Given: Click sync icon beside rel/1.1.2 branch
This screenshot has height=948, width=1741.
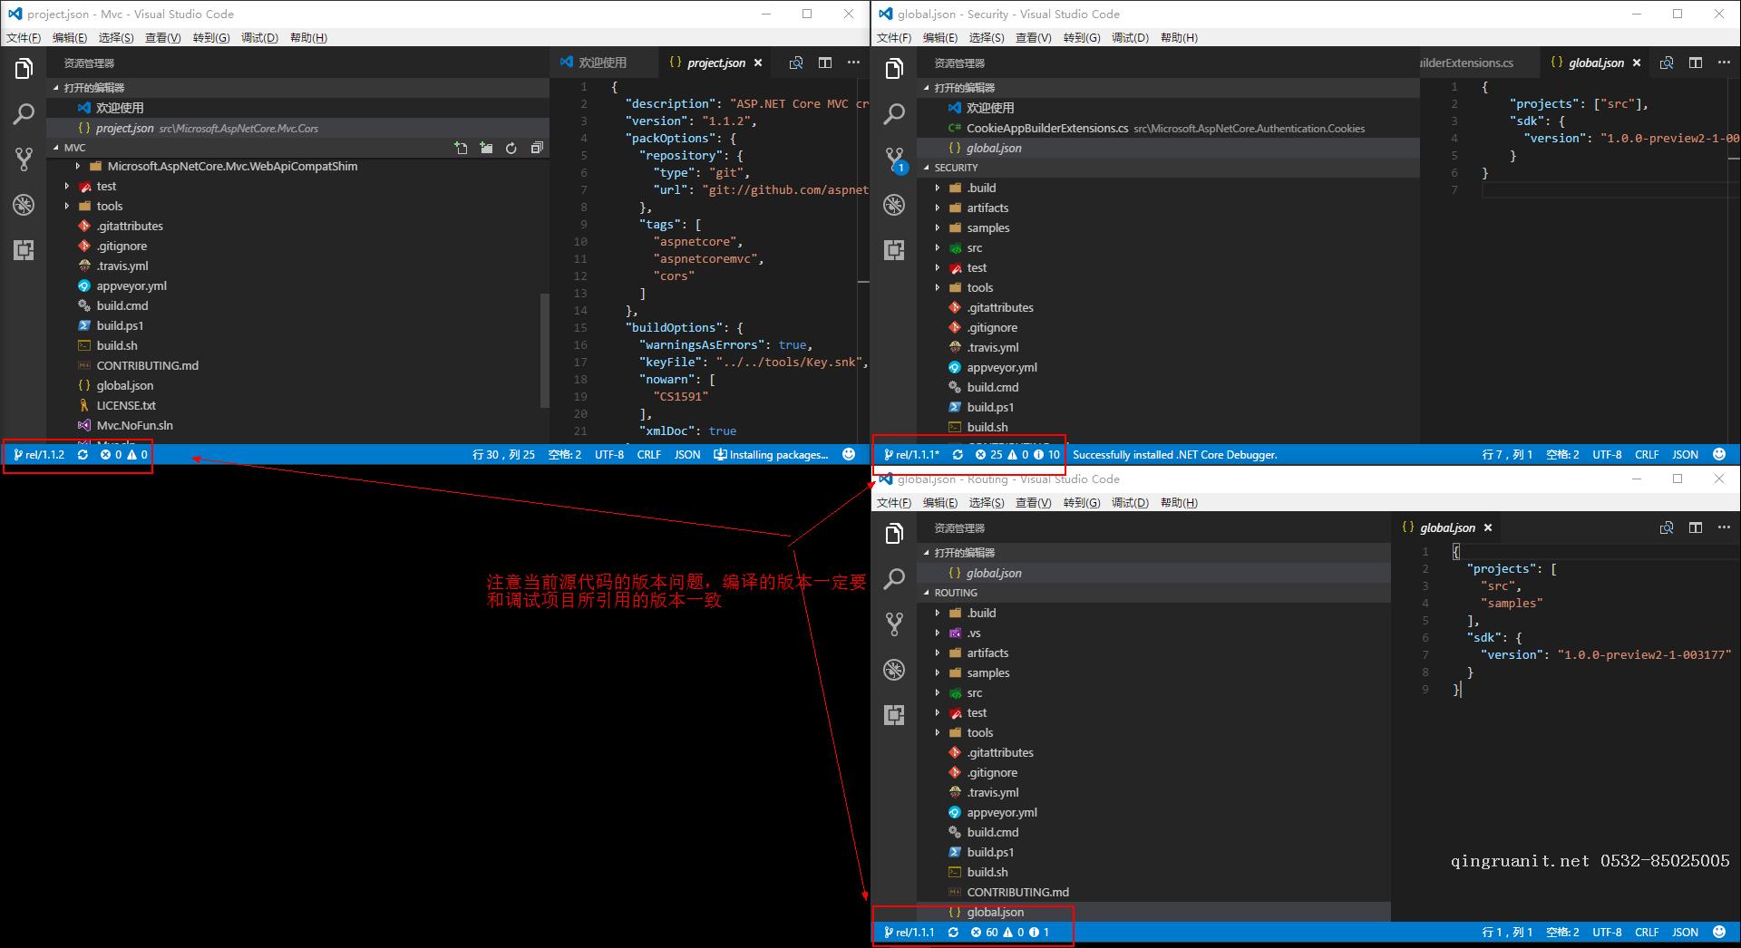Looking at the screenshot, I should 83,455.
